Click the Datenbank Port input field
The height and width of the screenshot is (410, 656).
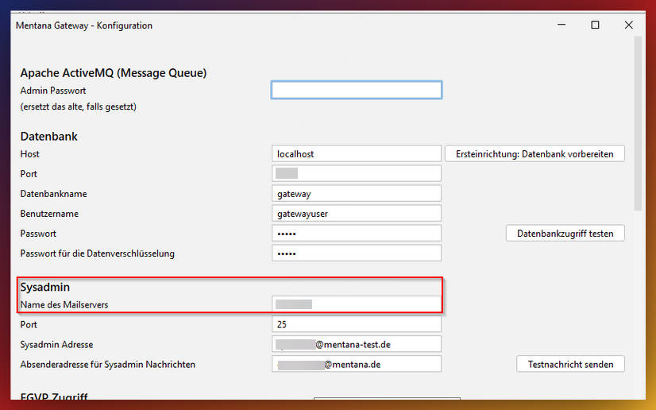tap(357, 173)
